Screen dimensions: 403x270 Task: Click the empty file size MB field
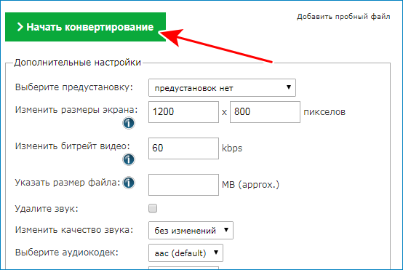pos(183,185)
